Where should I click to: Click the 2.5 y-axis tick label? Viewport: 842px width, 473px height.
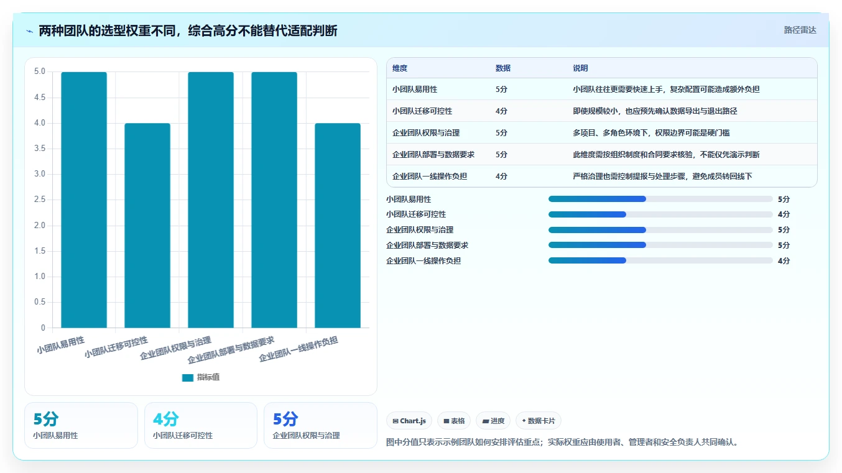click(39, 200)
